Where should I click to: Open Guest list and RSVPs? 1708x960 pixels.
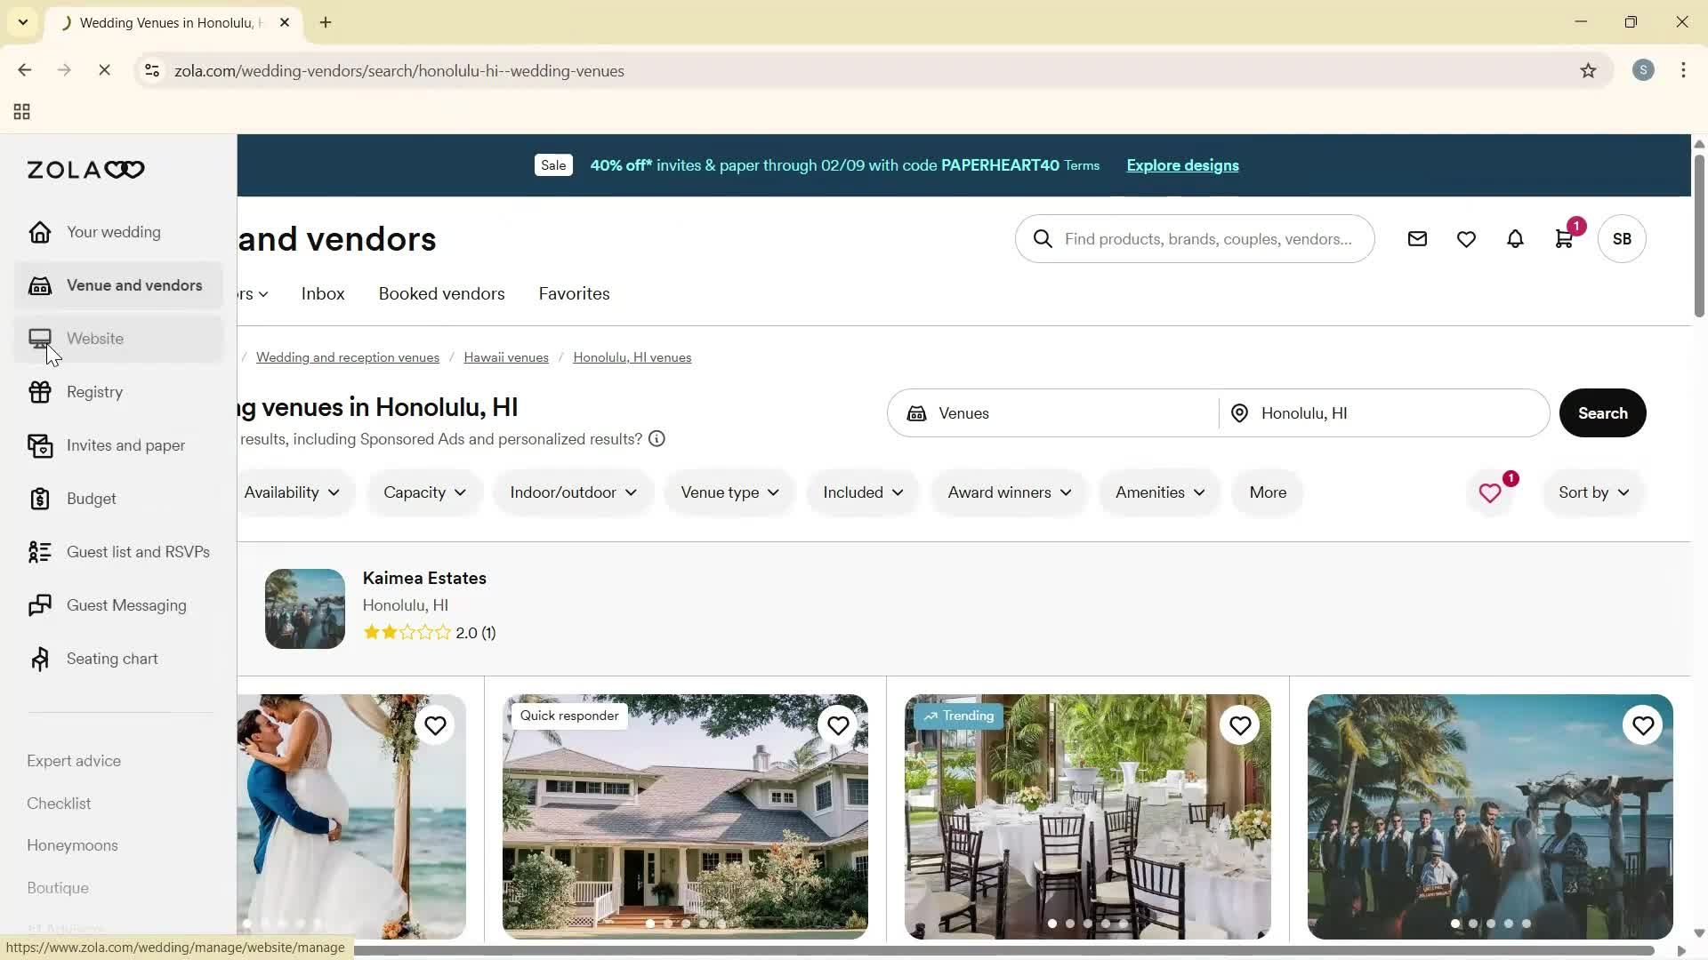pos(40,552)
